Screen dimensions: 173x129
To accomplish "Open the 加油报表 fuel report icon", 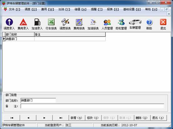I will tap(93, 24).
